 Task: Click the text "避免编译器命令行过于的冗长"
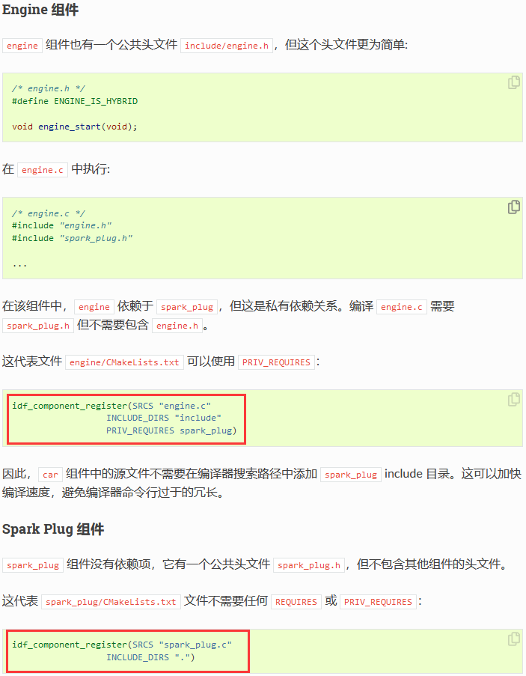140,493
